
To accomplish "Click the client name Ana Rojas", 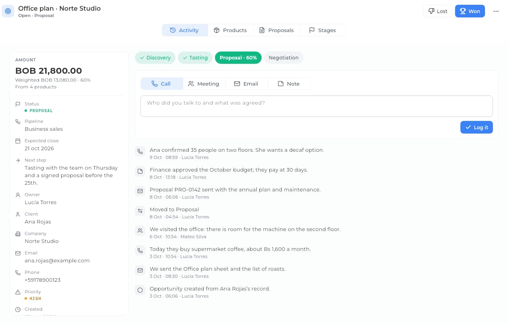I will 38,222.
